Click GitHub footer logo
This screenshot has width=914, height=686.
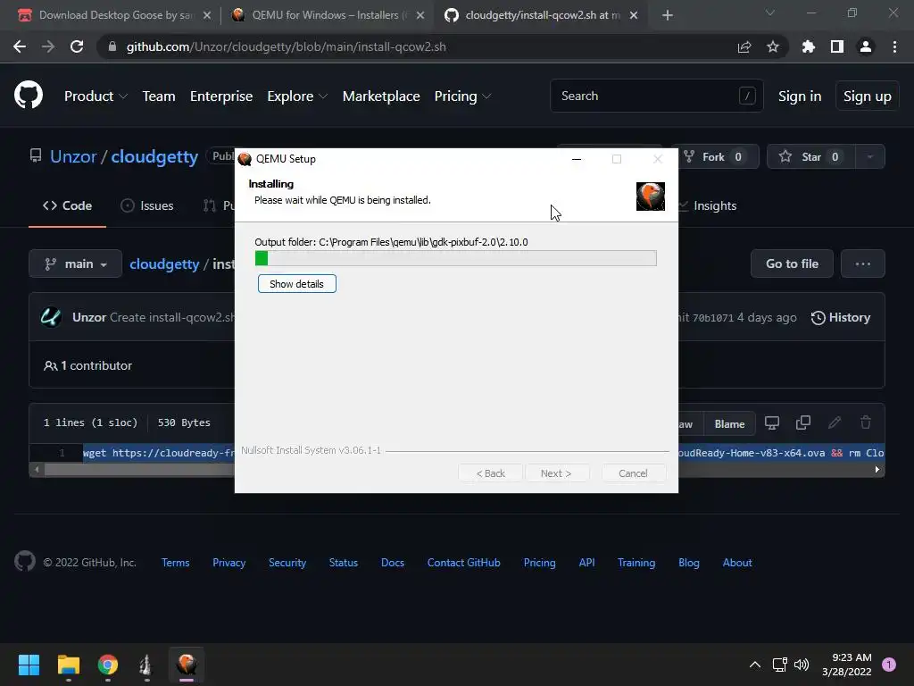(25, 562)
